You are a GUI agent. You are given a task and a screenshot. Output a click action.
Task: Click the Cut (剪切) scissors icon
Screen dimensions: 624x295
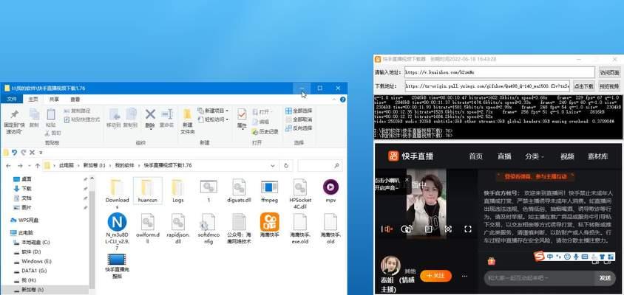pos(48,133)
